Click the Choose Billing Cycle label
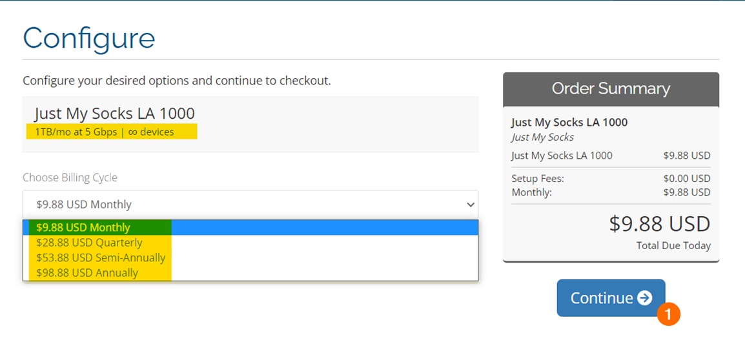The width and height of the screenshot is (745, 362). click(x=70, y=177)
